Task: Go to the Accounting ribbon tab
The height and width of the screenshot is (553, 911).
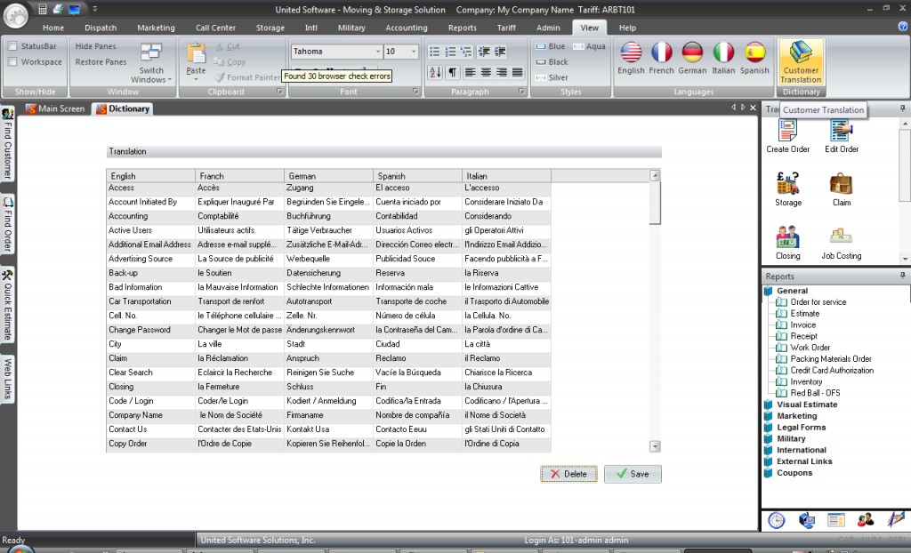Action: pos(406,28)
